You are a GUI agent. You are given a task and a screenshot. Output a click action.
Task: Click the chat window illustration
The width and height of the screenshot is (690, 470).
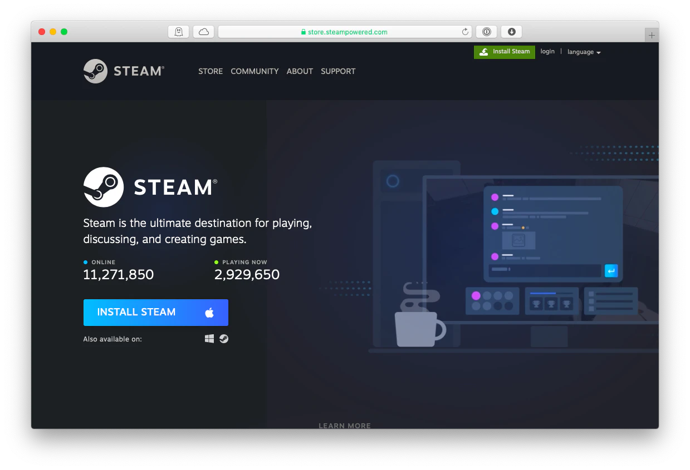point(553,235)
